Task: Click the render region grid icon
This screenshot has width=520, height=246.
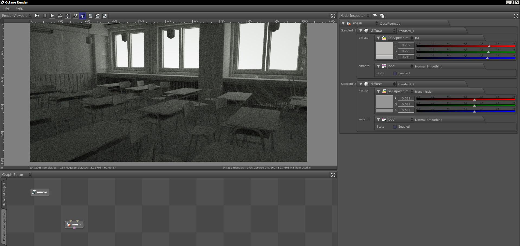Action: point(60,16)
